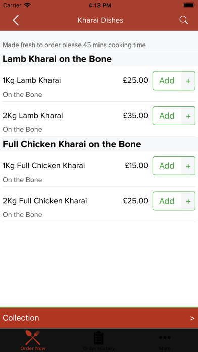Select the 1Kg Lamb Kharai item name
The height and width of the screenshot is (352, 198).
32,80
